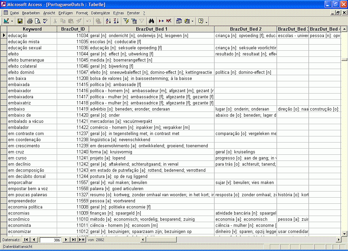Viewport: 348px width, 251px height.
Task: Save the table with floppy icon
Action: pyautogui.click(x=20, y=21)
